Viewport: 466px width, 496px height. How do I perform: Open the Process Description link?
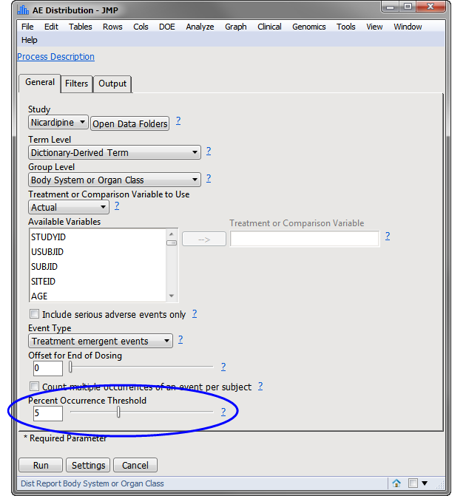pos(55,57)
